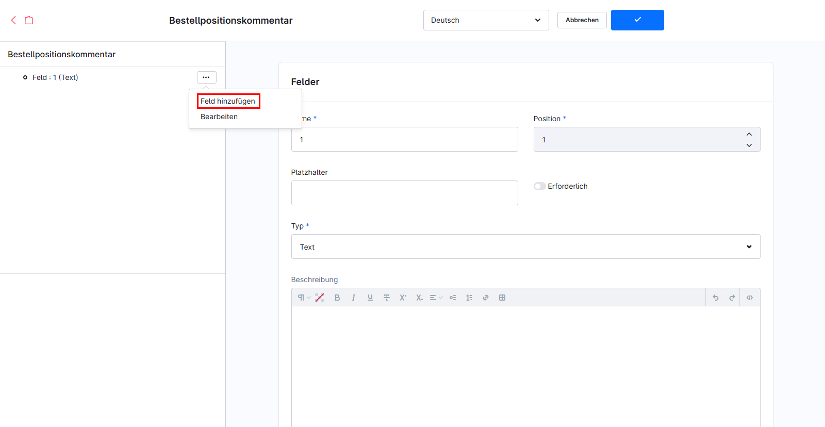The width and height of the screenshot is (825, 427).
Task: Click the shopping bag icon in header
Action: pos(29,20)
